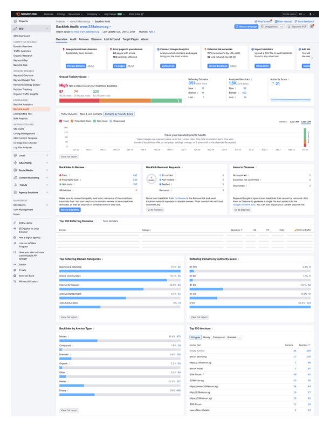Click the Advertising icon in sidebar
Image resolution: width=330 pixels, height=427 pixels.
[x=15, y=163]
